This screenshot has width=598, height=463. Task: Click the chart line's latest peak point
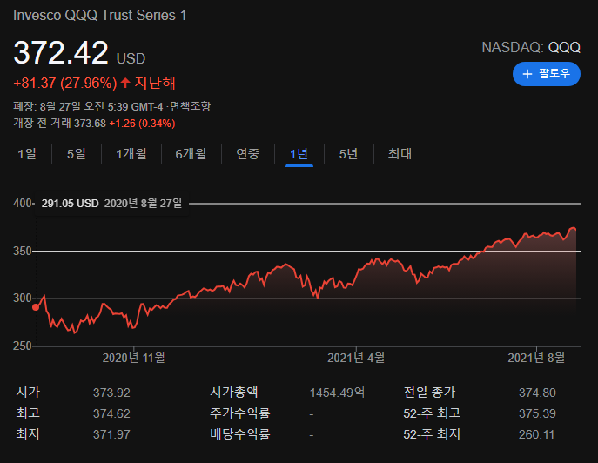573,228
